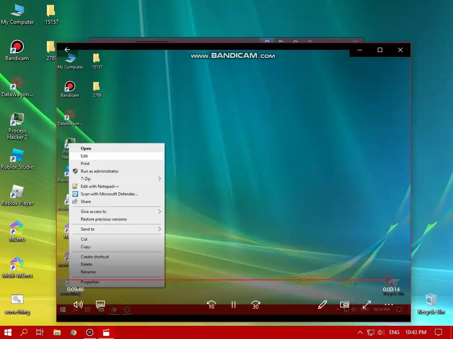Skip back 10 seconds in the video

[x=211, y=305]
